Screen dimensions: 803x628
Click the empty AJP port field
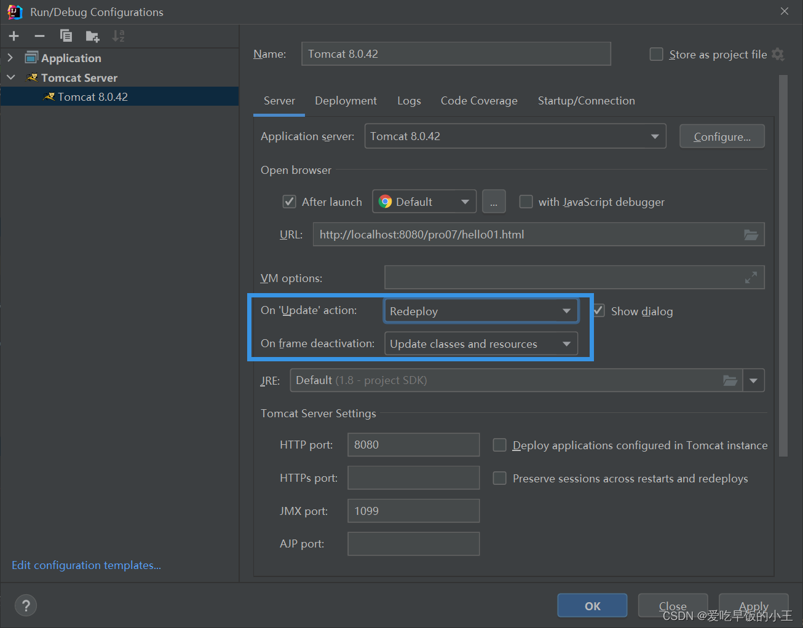[413, 544]
